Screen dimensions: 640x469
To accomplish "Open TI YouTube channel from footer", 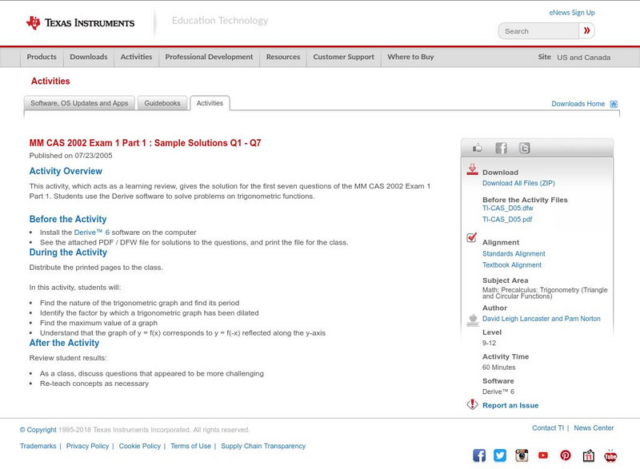I will [543, 455].
